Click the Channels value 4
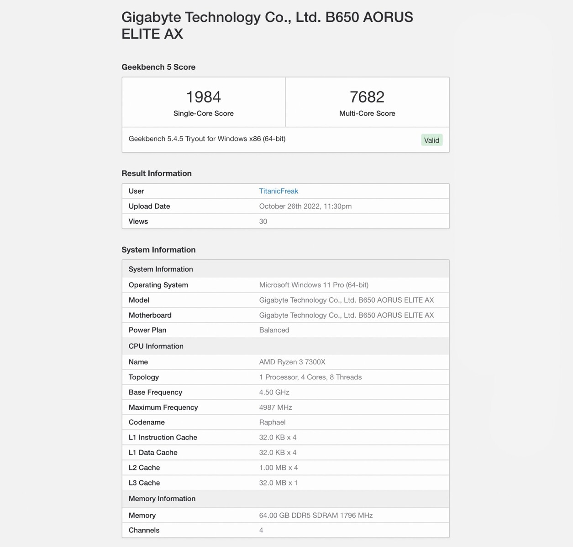Image resolution: width=573 pixels, height=547 pixels. (261, 530)
